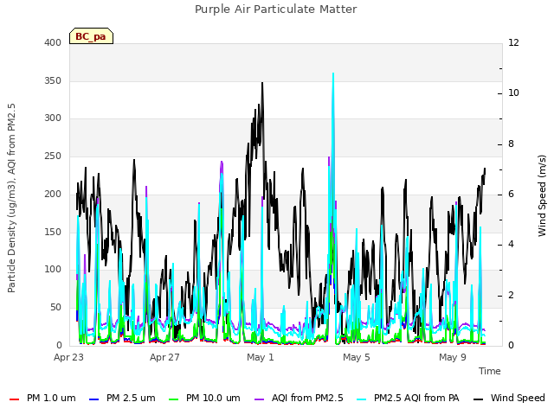Click the 10 right axis tick label
This screenshot has height=415, width=554.
513,93
